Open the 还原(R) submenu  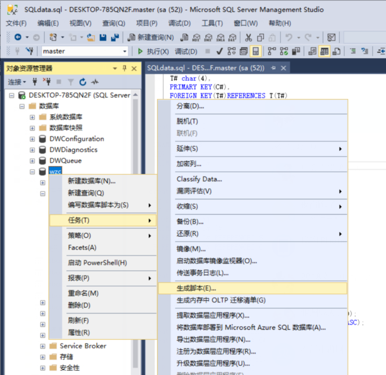(252, 234)
